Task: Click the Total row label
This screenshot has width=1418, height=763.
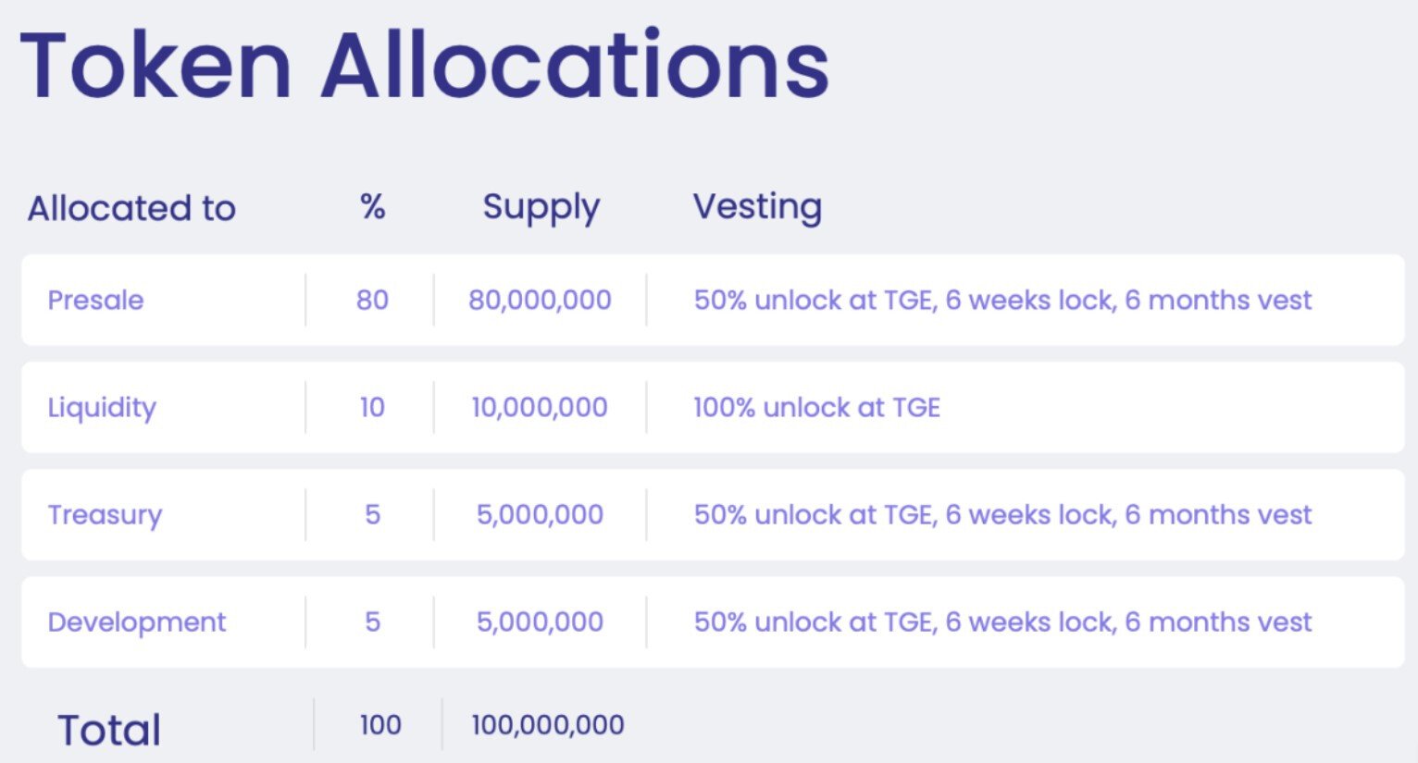Action: pyautogui.click(x=109, y=730)
